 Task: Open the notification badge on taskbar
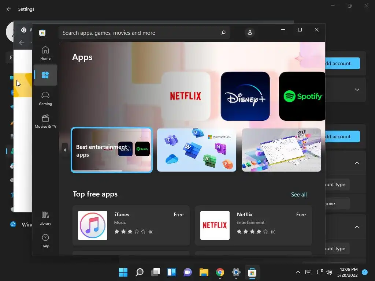[364, 272]
